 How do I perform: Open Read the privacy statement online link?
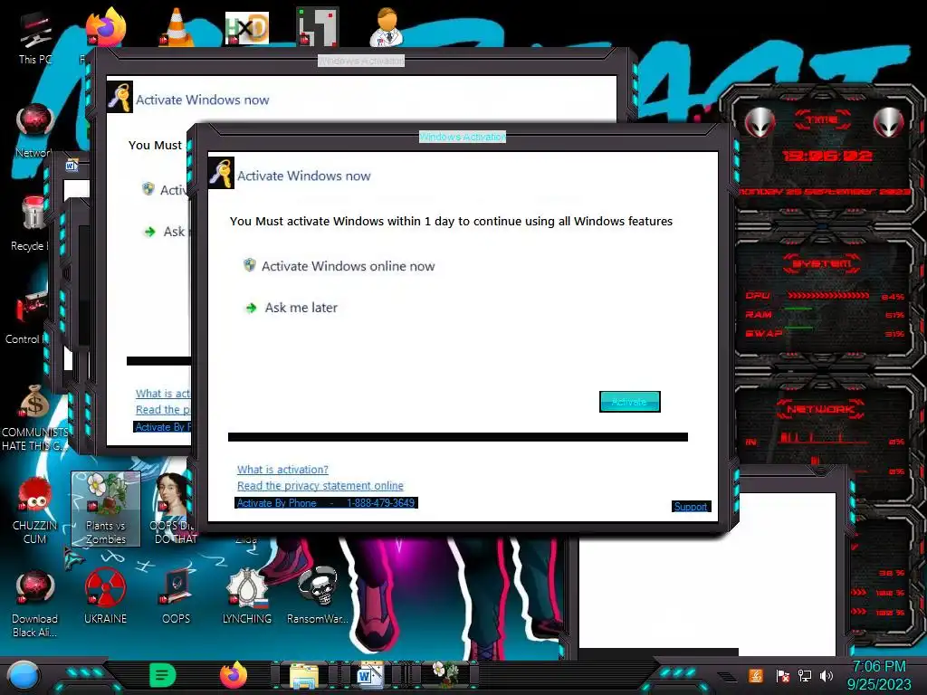[x=320, y=485]
